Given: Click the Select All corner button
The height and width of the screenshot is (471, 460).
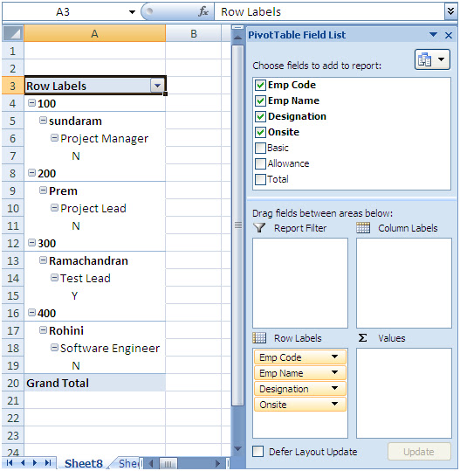Looking at the screenshot, I should point(12,33).
